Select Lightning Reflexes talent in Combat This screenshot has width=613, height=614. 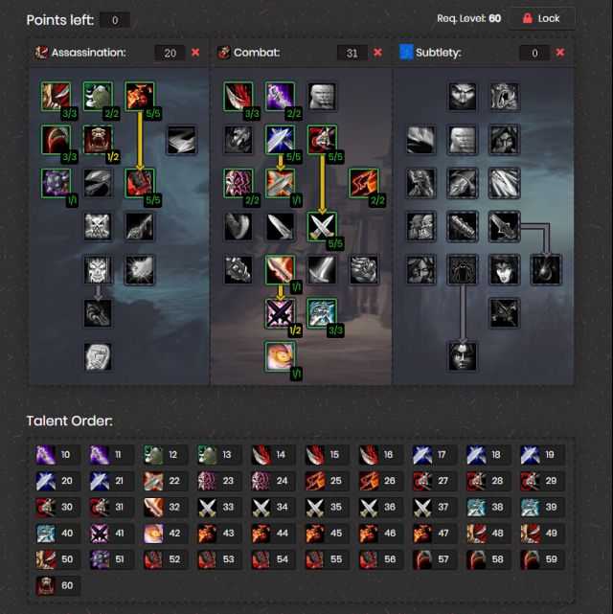point(322,97)
